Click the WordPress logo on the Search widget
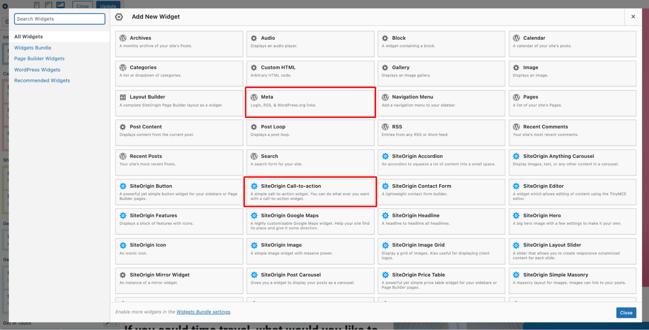649x330 pixels. (x=254, y=156)
